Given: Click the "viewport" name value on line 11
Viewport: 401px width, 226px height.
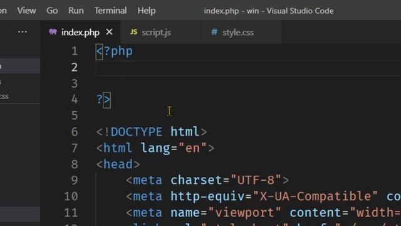Looking at the screenshot, I should [x=245, y=213].
